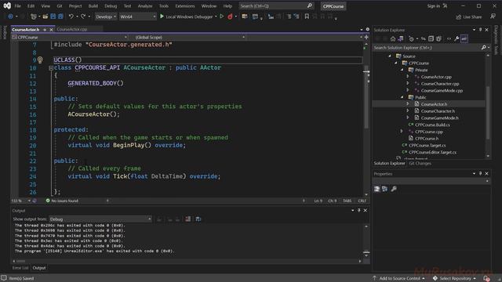Screen dimensions: 502x282
Task: Click the Categorized icon in Properties panel
Action: click(376, 189)
